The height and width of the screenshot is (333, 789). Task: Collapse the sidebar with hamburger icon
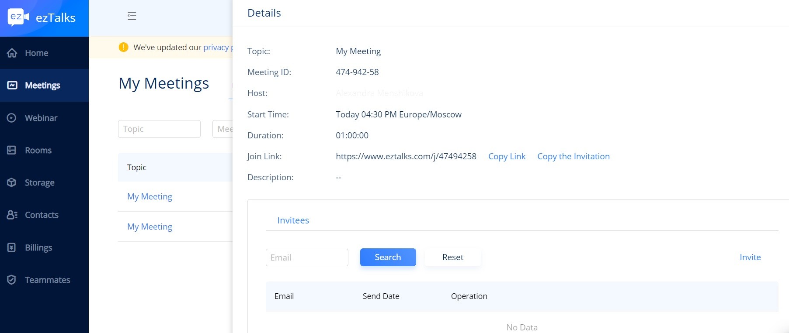click(132, 16)
